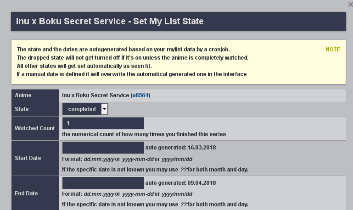Click the cronjob note's first line
353x210 pixels.
tap(123, 49)
